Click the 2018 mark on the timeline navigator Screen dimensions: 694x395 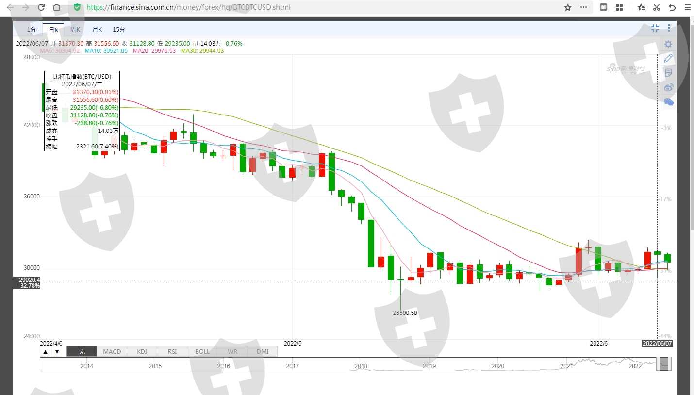pyautogui.click(x=361, y=366)
